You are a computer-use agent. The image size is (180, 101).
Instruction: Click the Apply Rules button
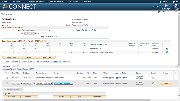47,57
